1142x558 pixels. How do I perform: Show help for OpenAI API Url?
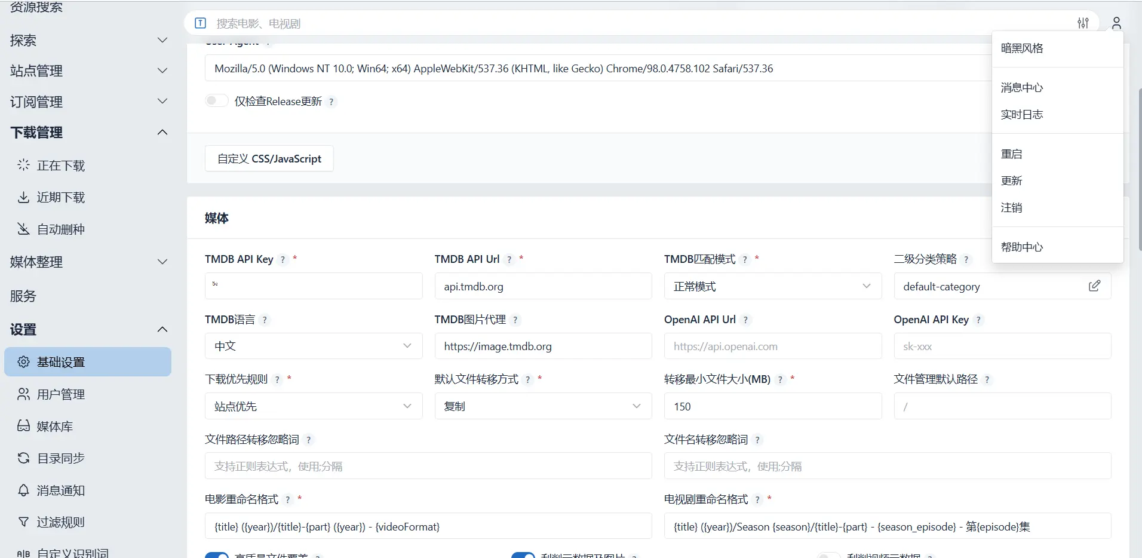(745, 320)
